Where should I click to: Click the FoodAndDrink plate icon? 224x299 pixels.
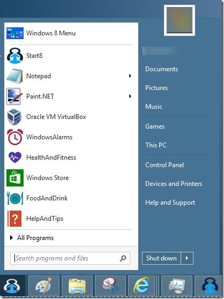point(15,198)
